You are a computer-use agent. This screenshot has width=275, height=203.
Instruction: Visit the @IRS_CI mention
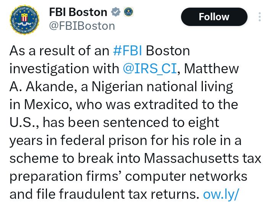click(x=150, y=69)
